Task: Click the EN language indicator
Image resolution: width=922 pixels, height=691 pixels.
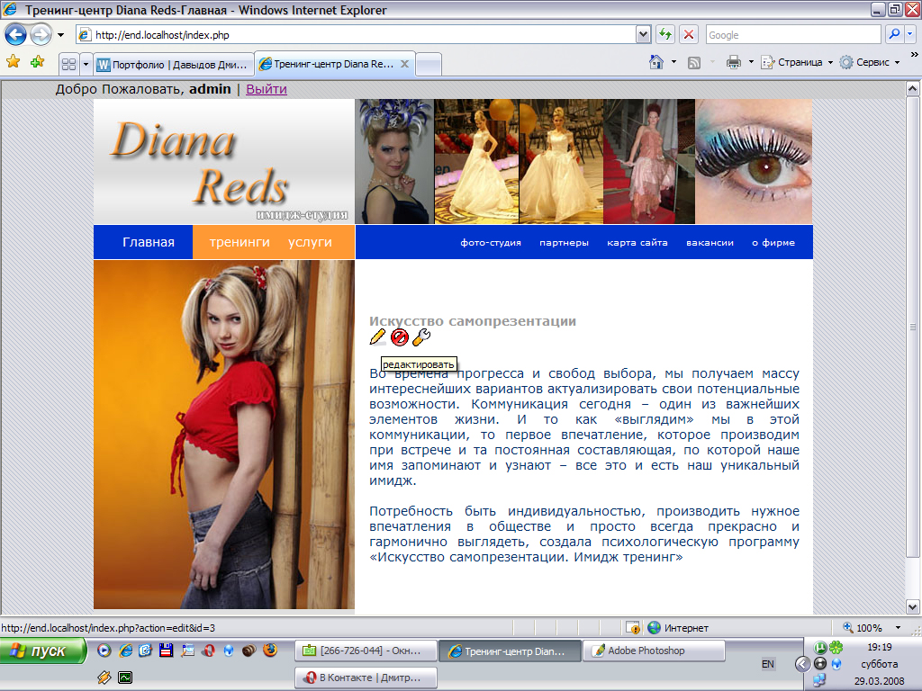Action: 767,664
